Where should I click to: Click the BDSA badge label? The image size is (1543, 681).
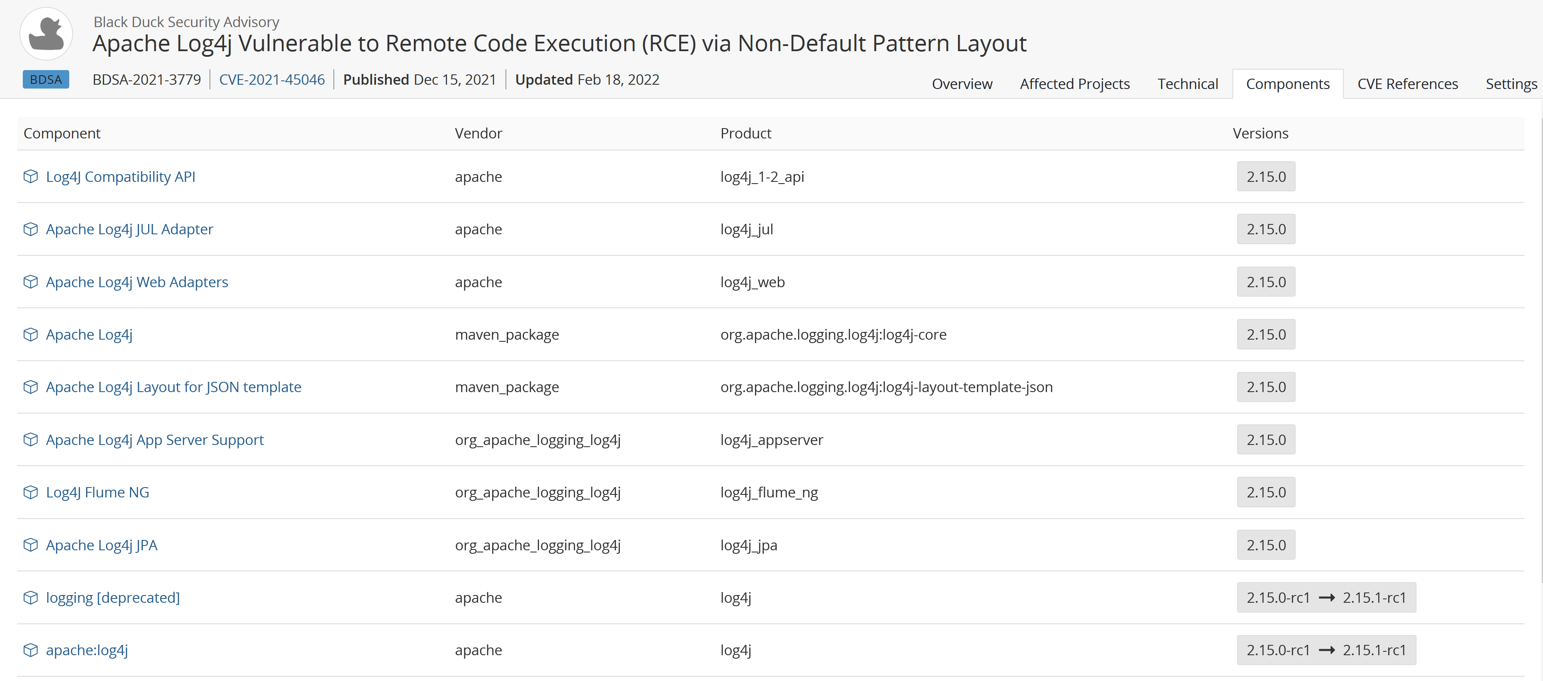click(x=46, y=80)
